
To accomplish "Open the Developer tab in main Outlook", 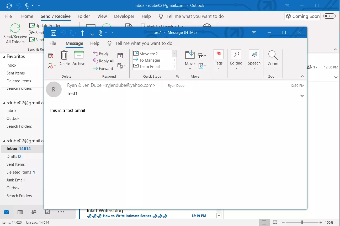I will click(124, 16).
